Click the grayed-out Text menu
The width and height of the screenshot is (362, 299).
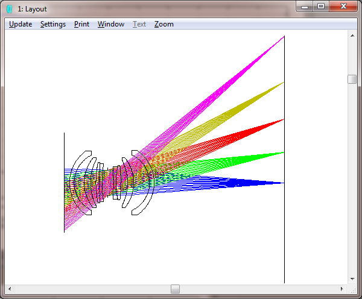pos(139,24)
